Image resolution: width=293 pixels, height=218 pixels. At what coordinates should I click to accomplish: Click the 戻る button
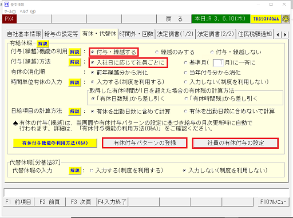174,19
